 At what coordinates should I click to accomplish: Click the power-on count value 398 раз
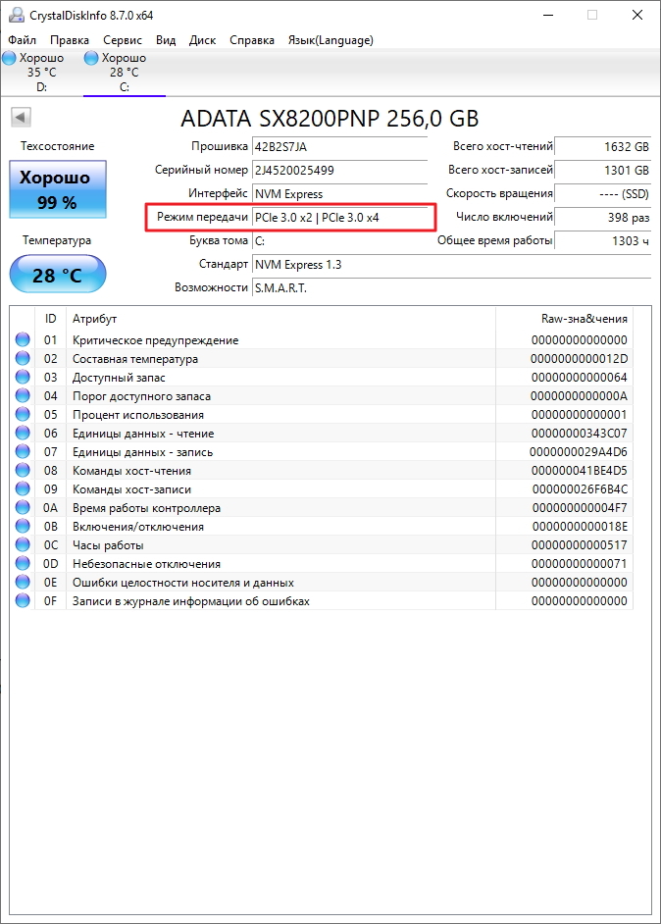[603, 218]
